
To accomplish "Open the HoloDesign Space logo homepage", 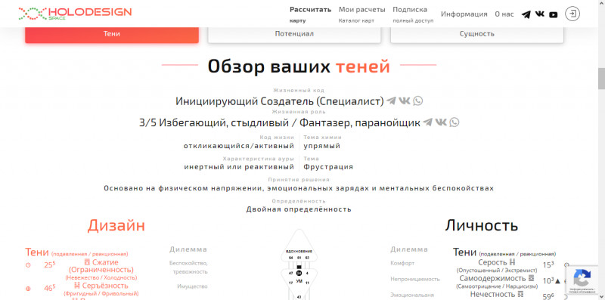I will point(75,14).
